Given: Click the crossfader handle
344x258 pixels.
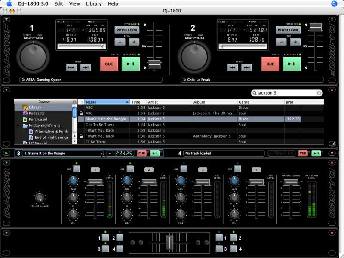Looking at the screenshot, I should 169,243.
